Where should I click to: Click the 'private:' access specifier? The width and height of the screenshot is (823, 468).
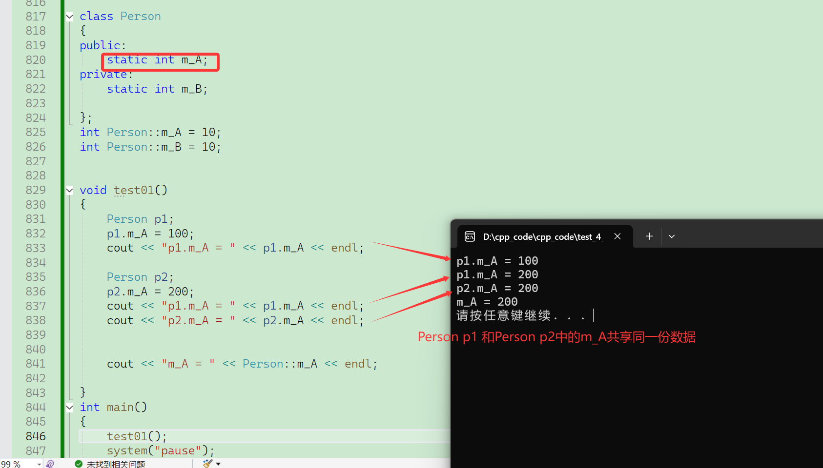point(106,75)
